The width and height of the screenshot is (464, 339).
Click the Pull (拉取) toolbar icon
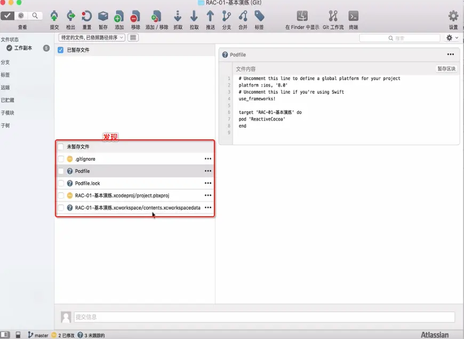pyautogui.click(x=194, y=16)
